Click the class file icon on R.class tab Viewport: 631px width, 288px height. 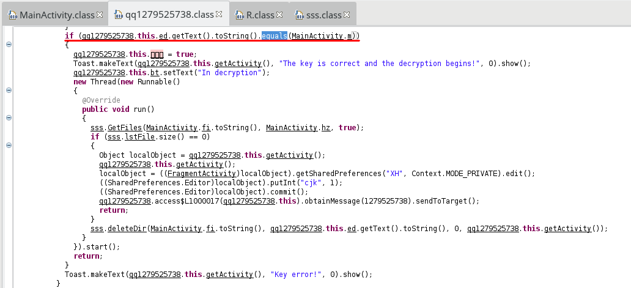coord(240,15)
